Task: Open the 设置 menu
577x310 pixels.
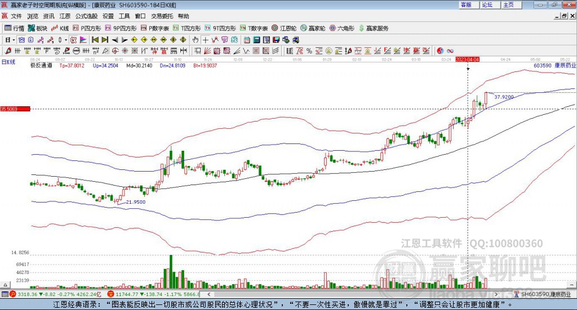Action: tap(108, 16)
